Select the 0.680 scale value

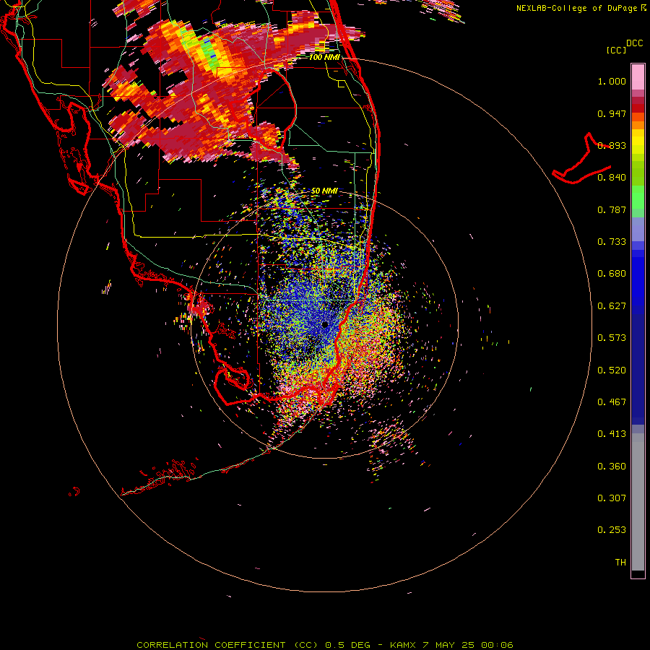coord(612,274)
